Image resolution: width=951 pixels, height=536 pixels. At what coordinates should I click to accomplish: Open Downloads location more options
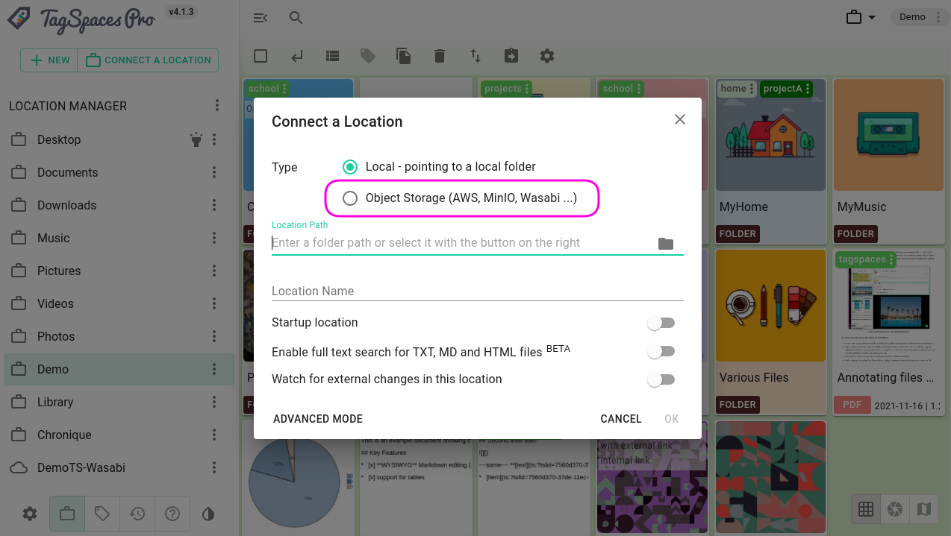[214, 205]
